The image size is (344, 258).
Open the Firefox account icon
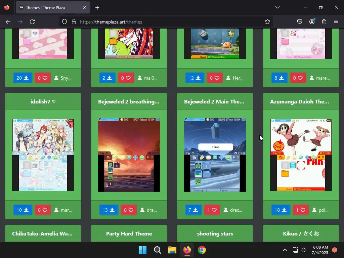[x=312, y=22]
